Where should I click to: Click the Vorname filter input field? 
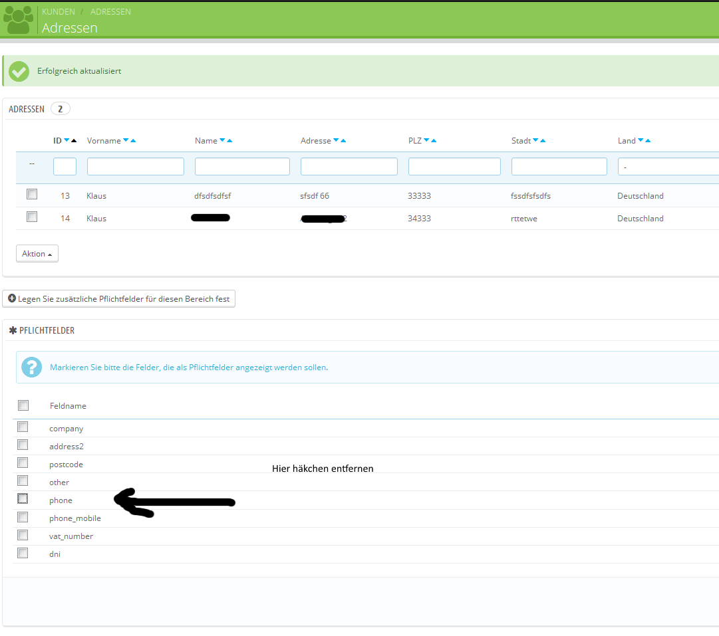pyautogui.click(x=136, y=166)
